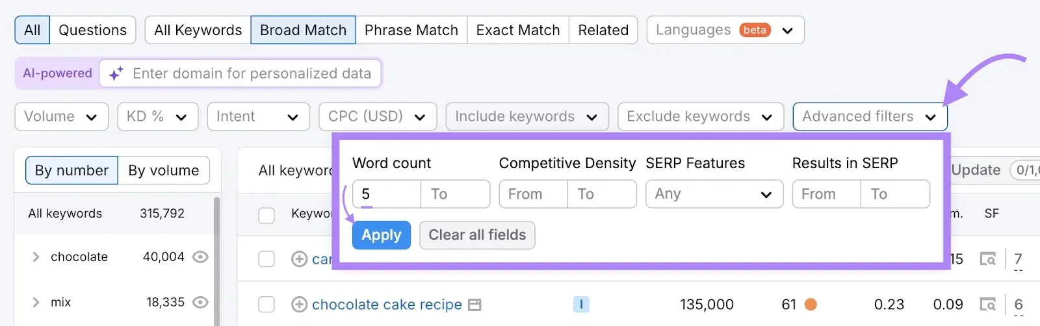Click the Informational intent badge
This screenshot has width=1040, height=326.
(x=580, y=304)
